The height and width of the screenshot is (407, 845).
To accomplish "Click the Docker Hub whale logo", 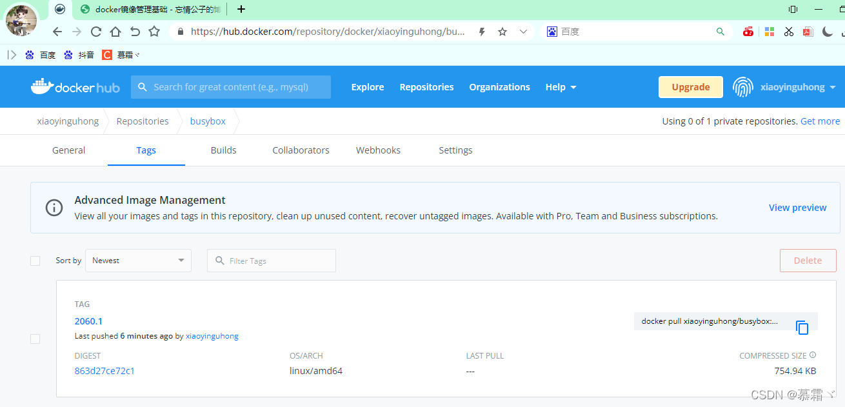I will [75, 86].
